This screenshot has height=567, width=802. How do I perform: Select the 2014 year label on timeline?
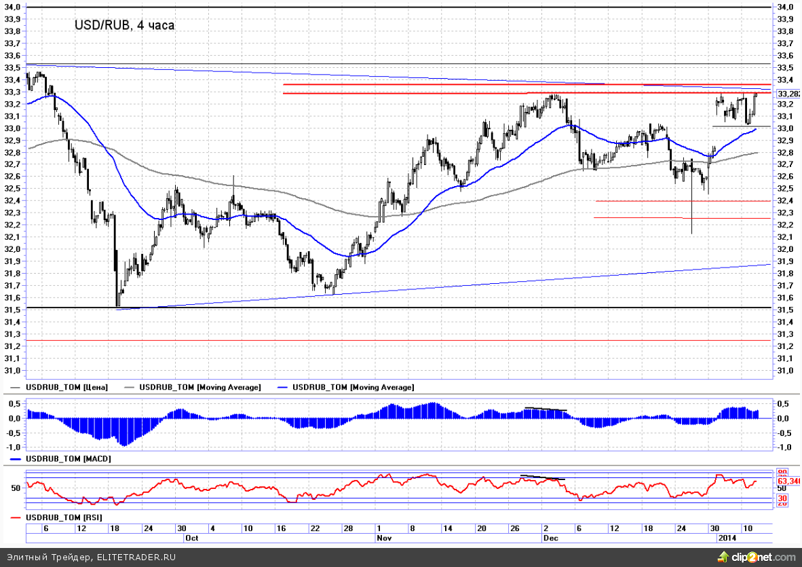coord(727,537)
